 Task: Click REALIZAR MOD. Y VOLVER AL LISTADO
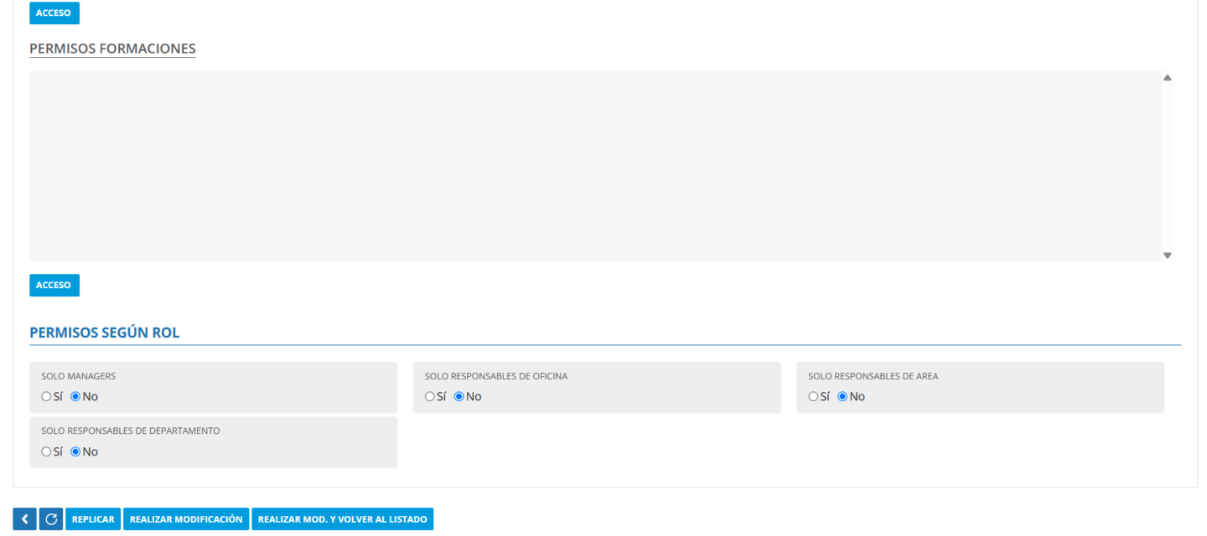tap(342, 519)
